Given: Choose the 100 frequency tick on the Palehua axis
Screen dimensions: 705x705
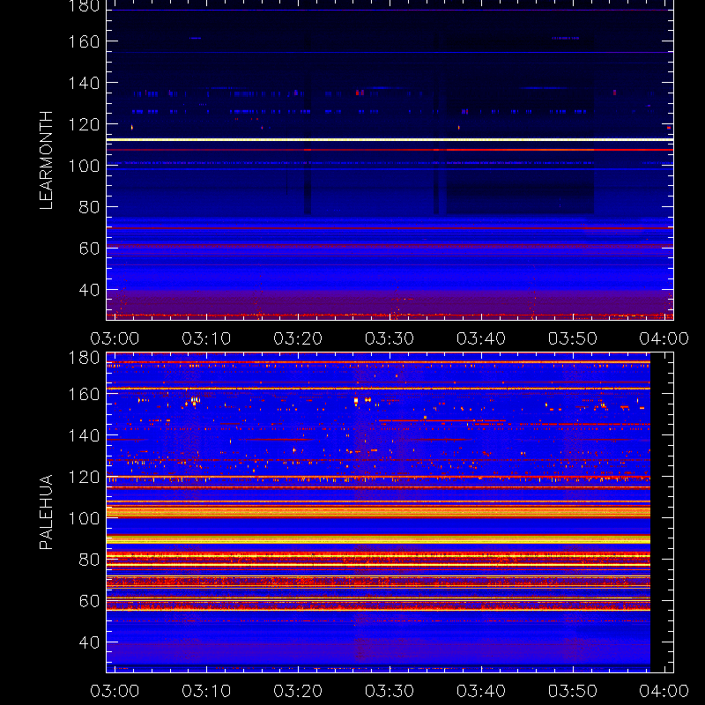Looking at the screenshot, I should coord(84,518).
